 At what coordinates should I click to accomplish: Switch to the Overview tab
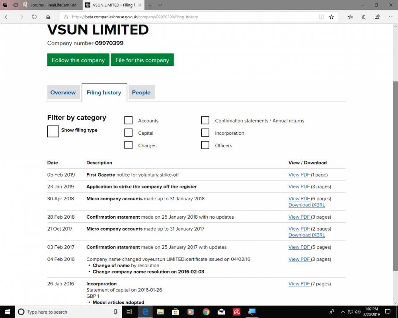[64, 92]
